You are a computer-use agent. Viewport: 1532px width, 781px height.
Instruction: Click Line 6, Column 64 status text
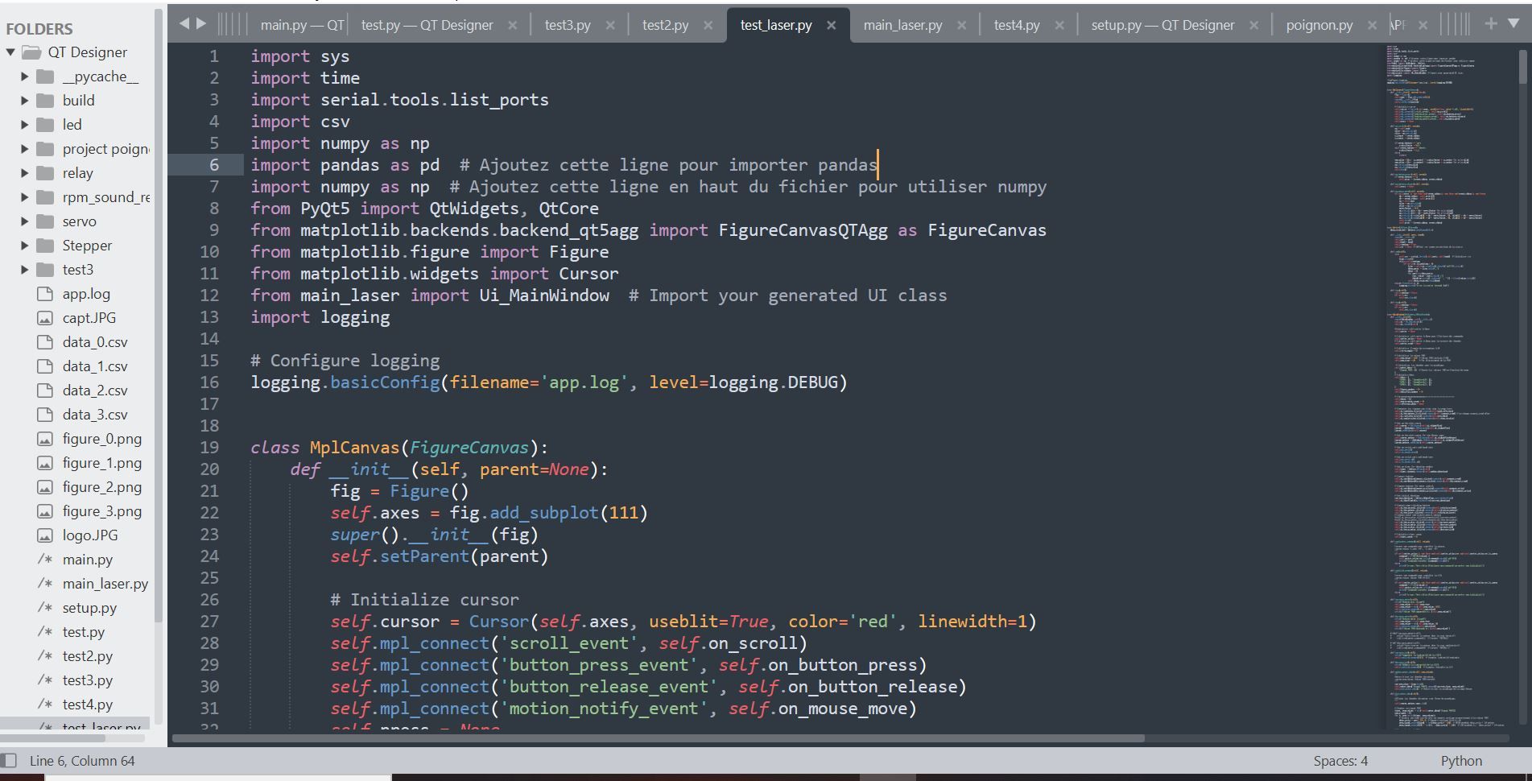pos(82,761)
